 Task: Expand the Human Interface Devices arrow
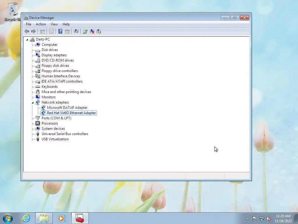(33, 76)
